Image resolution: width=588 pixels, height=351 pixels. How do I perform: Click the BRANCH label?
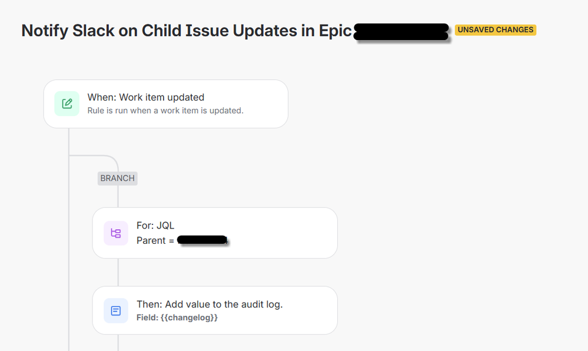point(117,178)
